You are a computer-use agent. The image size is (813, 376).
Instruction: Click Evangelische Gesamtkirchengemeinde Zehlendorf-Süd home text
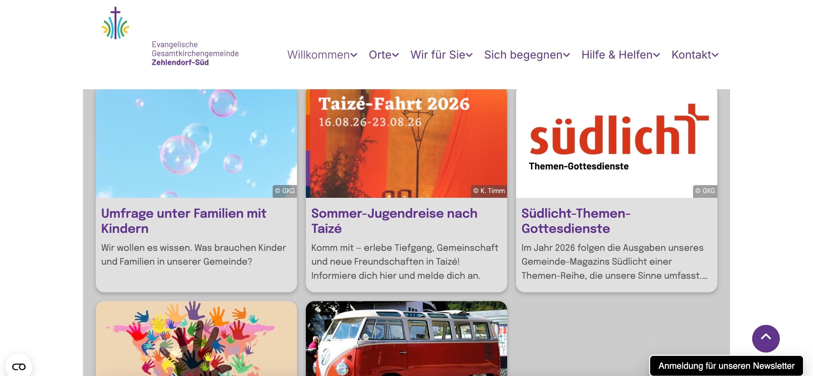click(195, 53)
